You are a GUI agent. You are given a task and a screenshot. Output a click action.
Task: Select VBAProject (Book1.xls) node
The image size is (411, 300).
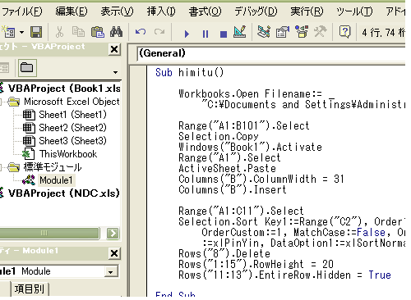(x=64, y=89)
